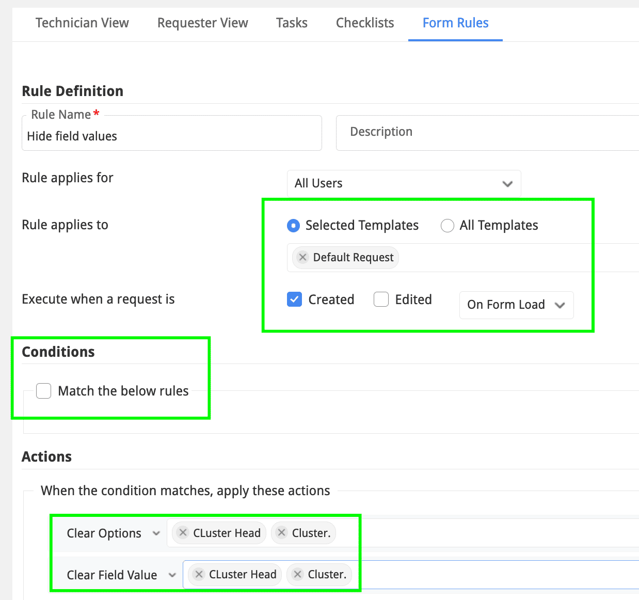Uncheck the Created checkbox
Image resolution: width=639 pixels, height=600 pixels.
[294, 299]
